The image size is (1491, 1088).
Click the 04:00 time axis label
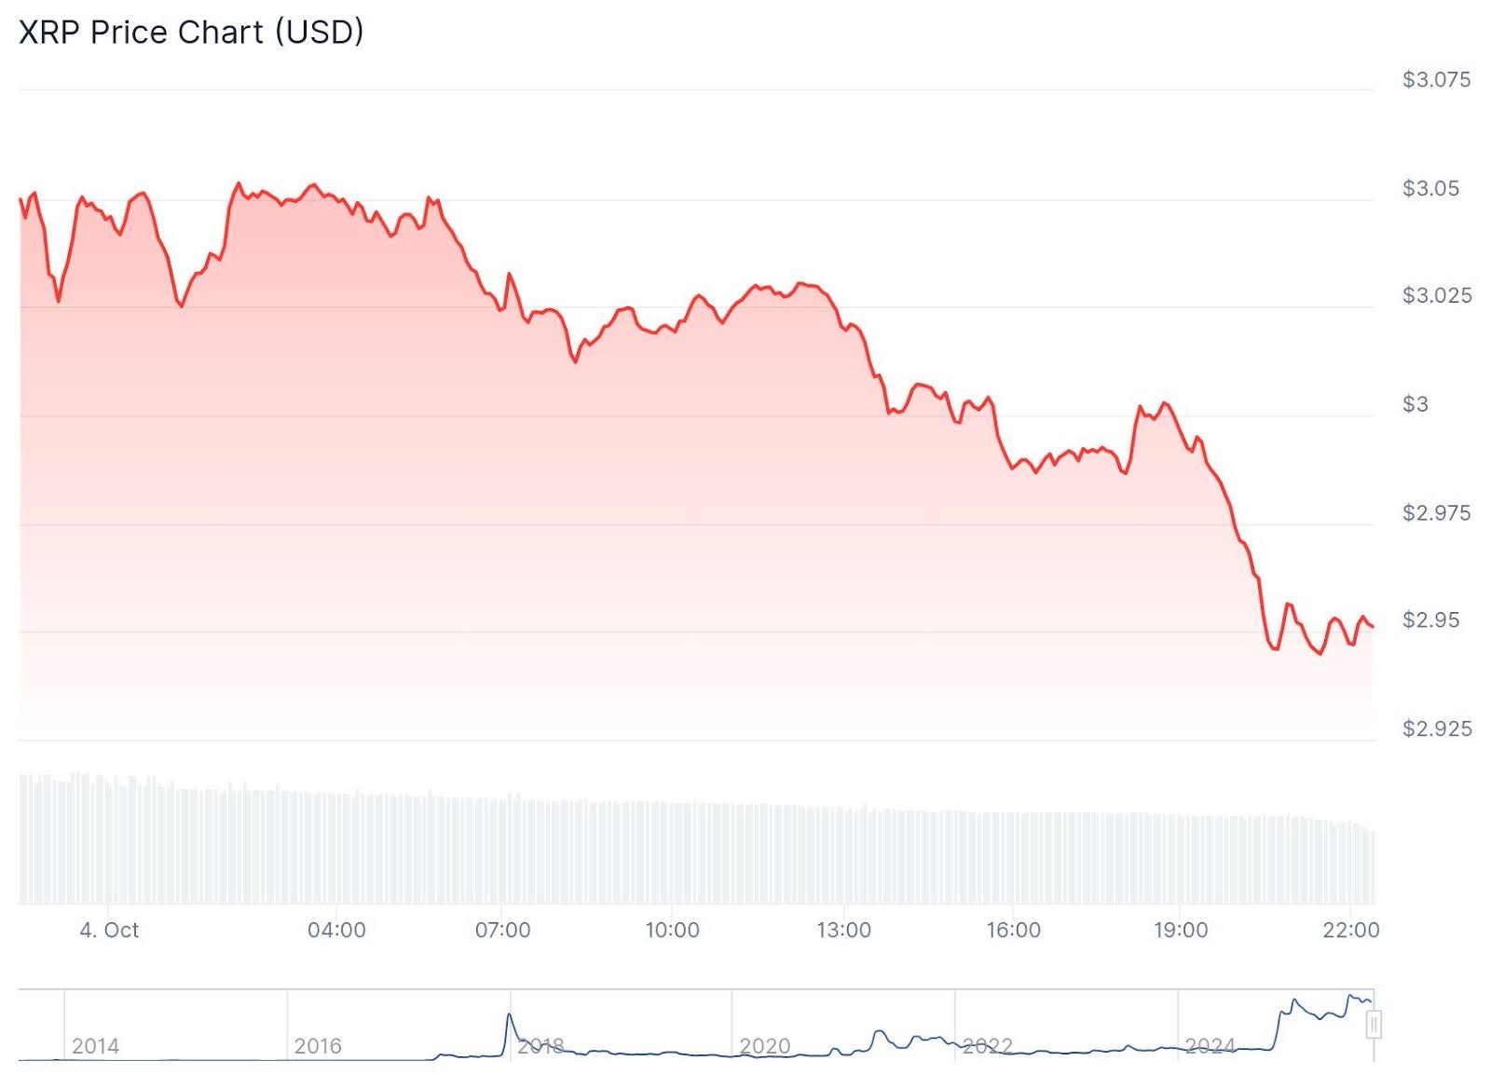coord(336,930)
